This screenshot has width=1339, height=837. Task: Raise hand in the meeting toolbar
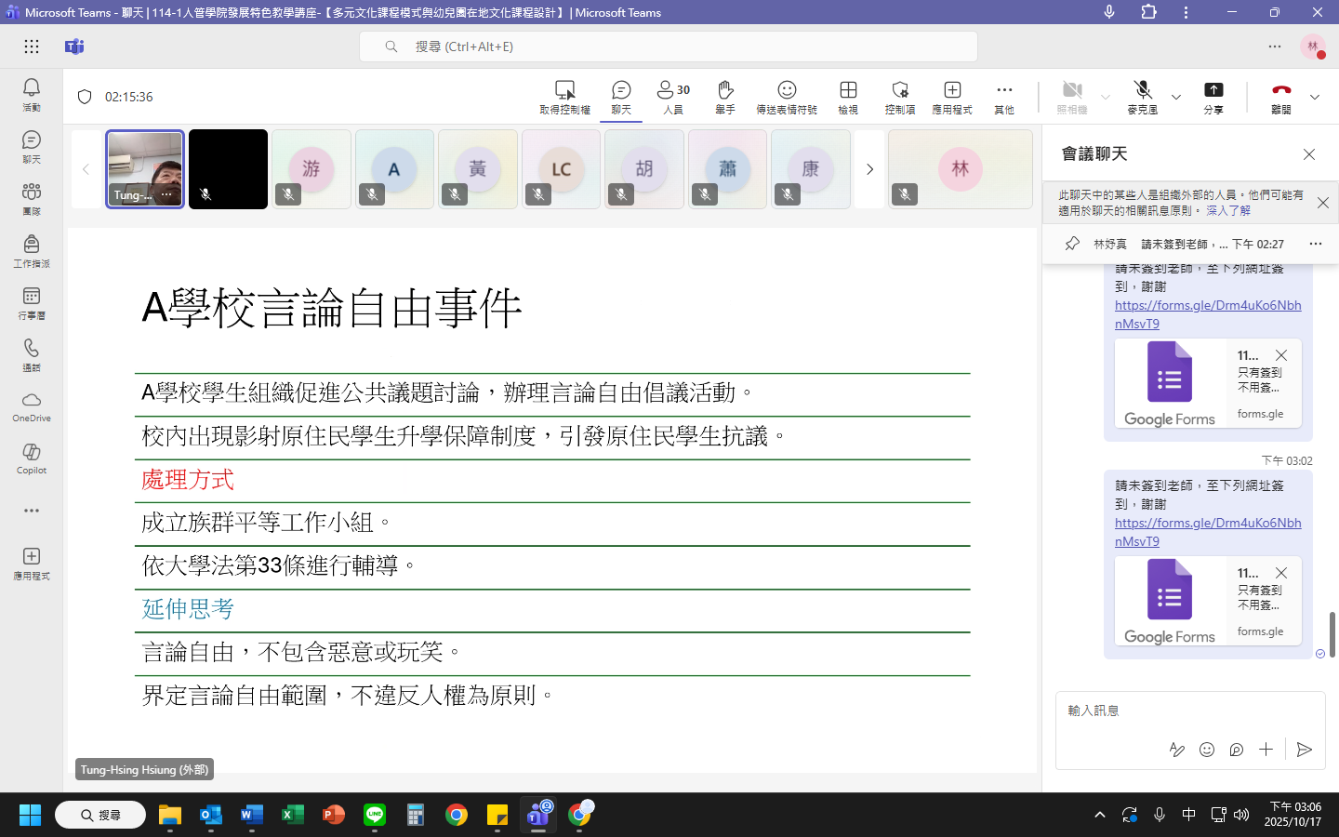725,96
